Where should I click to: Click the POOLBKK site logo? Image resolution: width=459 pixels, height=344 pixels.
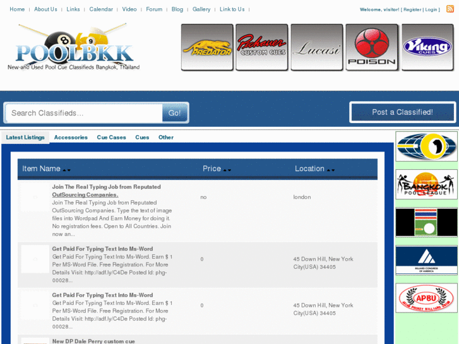[74, 47]
